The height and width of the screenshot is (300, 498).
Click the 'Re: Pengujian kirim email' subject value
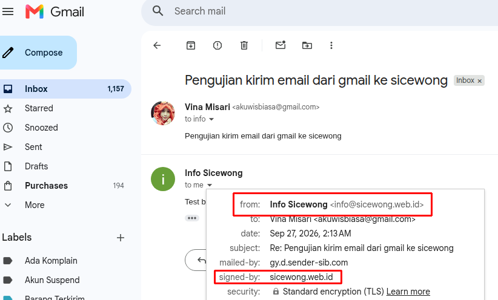[362, 248]
